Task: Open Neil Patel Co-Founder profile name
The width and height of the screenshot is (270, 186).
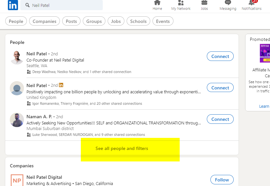Action: [x=37, y=54]
